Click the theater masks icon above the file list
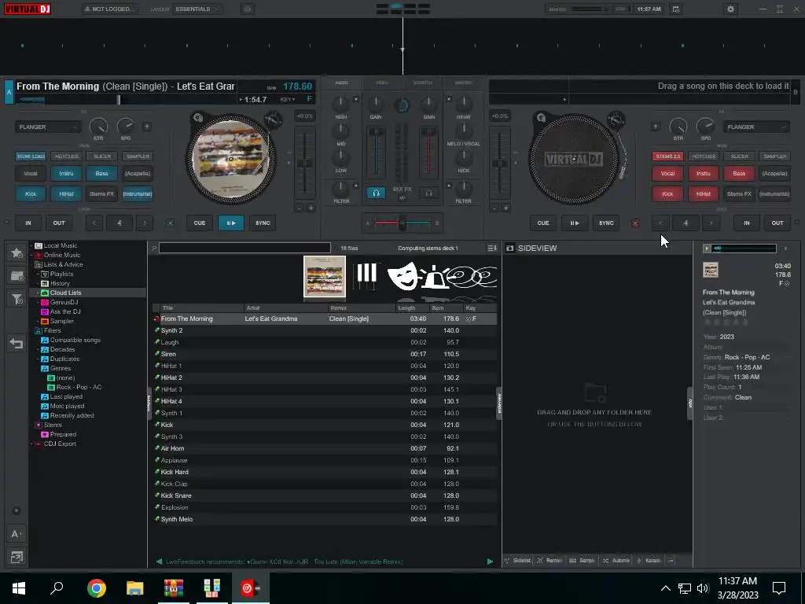The height and width of the screenshot is (604, 805). [402, 275]
